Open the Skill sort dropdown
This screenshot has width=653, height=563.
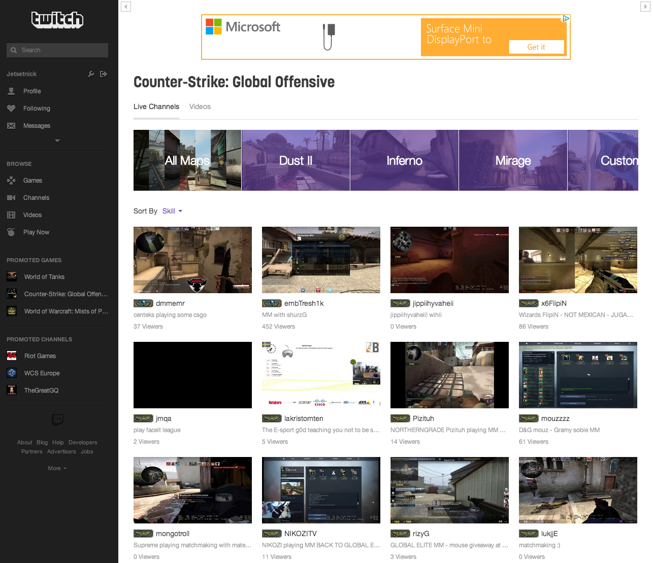172,210
